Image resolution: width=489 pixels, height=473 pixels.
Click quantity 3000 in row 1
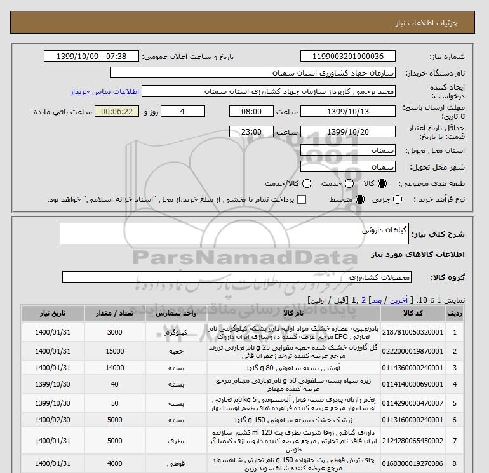[115, 333]
